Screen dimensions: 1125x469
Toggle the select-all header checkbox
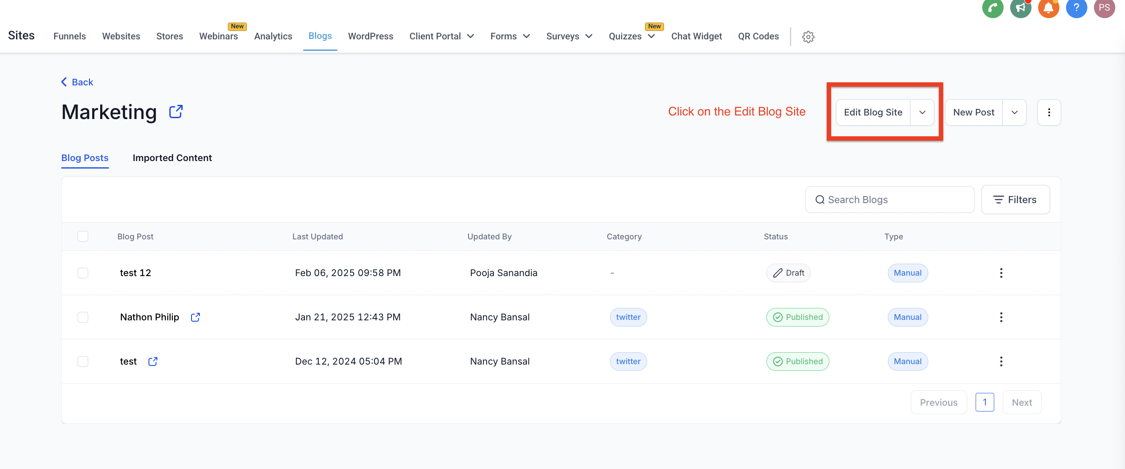pos(83,236)
